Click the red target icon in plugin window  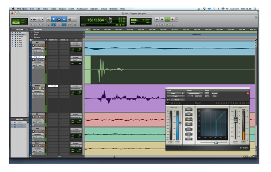(x=247, y=93)
